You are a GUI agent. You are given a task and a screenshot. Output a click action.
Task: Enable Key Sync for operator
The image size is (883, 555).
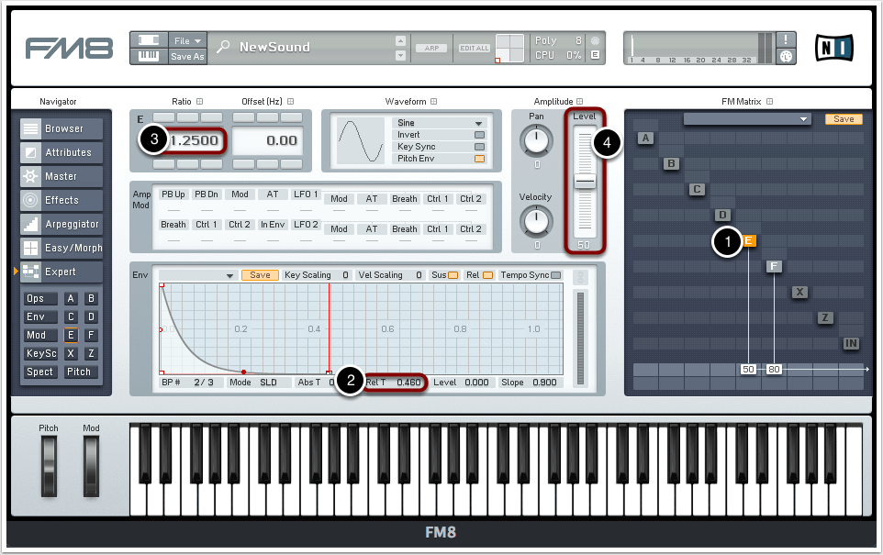click(478, 147)
